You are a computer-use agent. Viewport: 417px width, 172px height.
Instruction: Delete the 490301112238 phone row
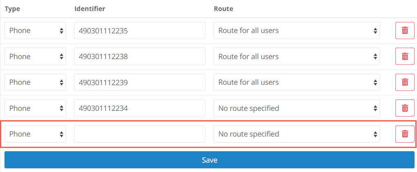[405, 57]
